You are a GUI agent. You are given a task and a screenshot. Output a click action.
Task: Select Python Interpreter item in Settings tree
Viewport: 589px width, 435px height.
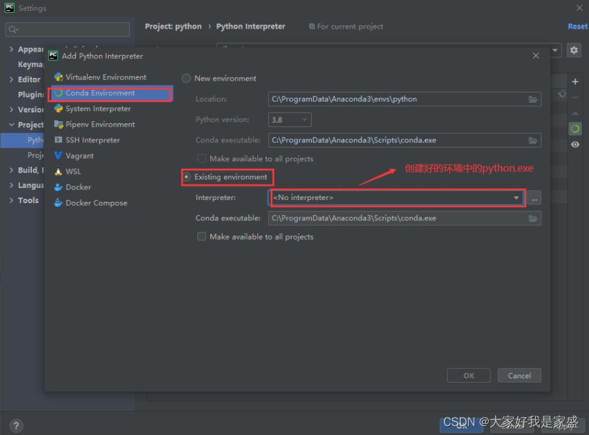click(x=22, y=140)
